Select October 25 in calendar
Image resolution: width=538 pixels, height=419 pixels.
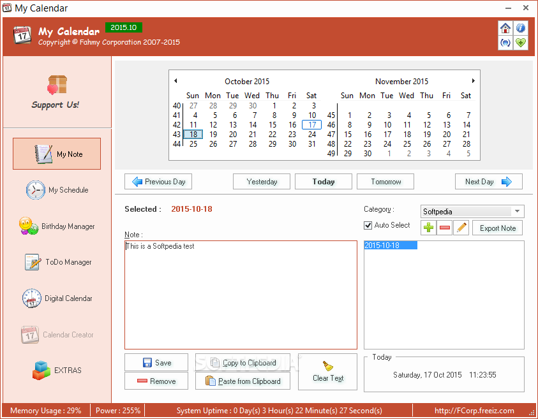coord(193,144)
